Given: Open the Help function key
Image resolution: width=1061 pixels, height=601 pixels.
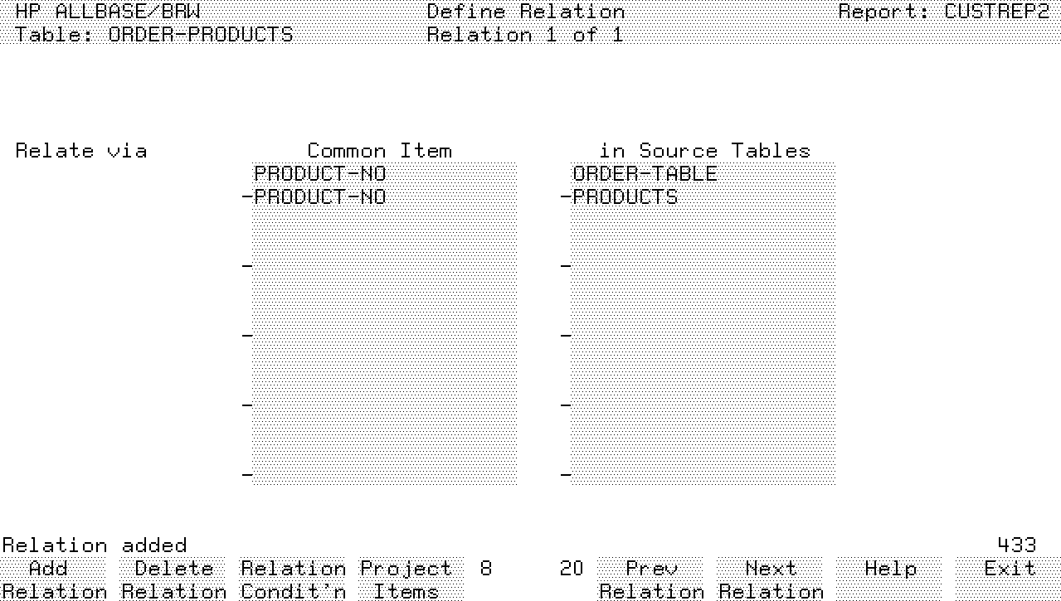Looking at the screenshot, I should pyautogui.click(x=890, y=569).
